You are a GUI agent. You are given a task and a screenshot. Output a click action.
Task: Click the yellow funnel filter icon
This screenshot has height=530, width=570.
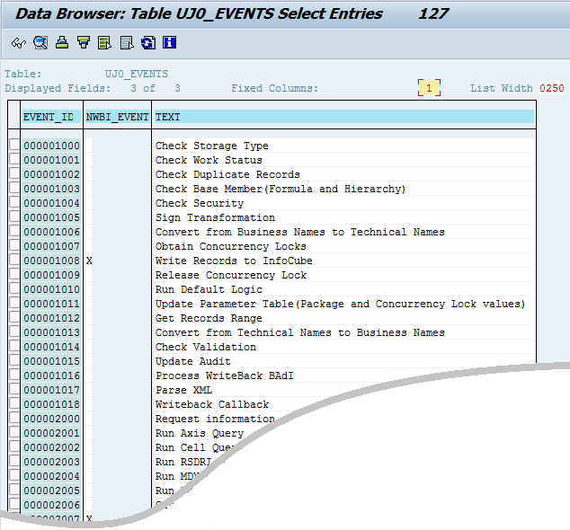pos(83,42)
